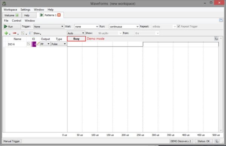This screenshot has height=146, width=226.
Task: Open the Wait dropdown set to none
Action: coord(87,26)
